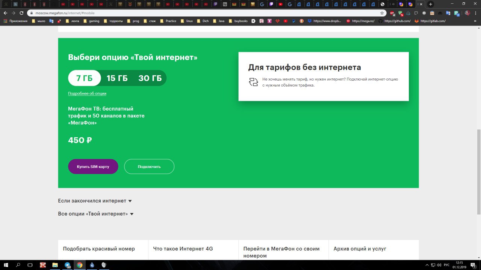Open the Приложения apps shortcut

[x=15, y=21]
